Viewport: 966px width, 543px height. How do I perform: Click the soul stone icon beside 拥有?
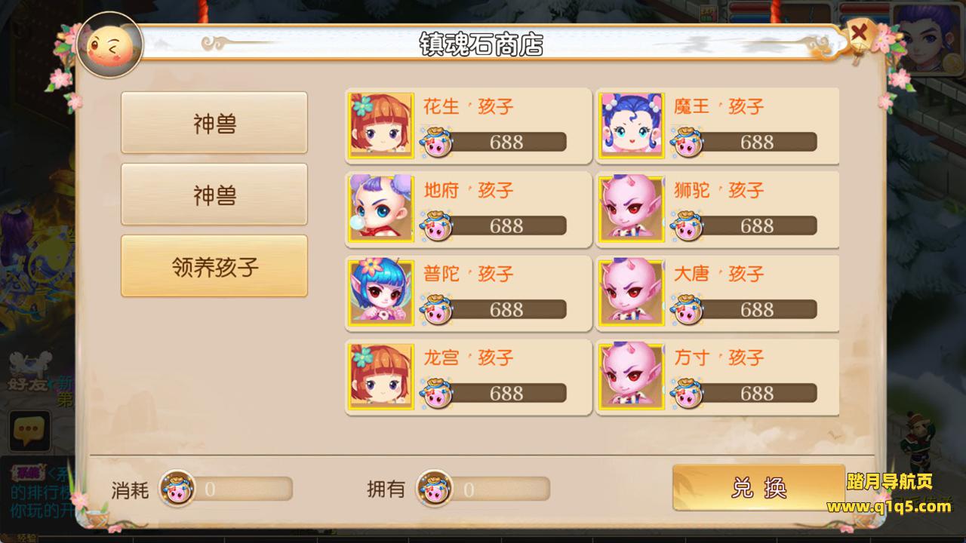[x=435, y=489]
